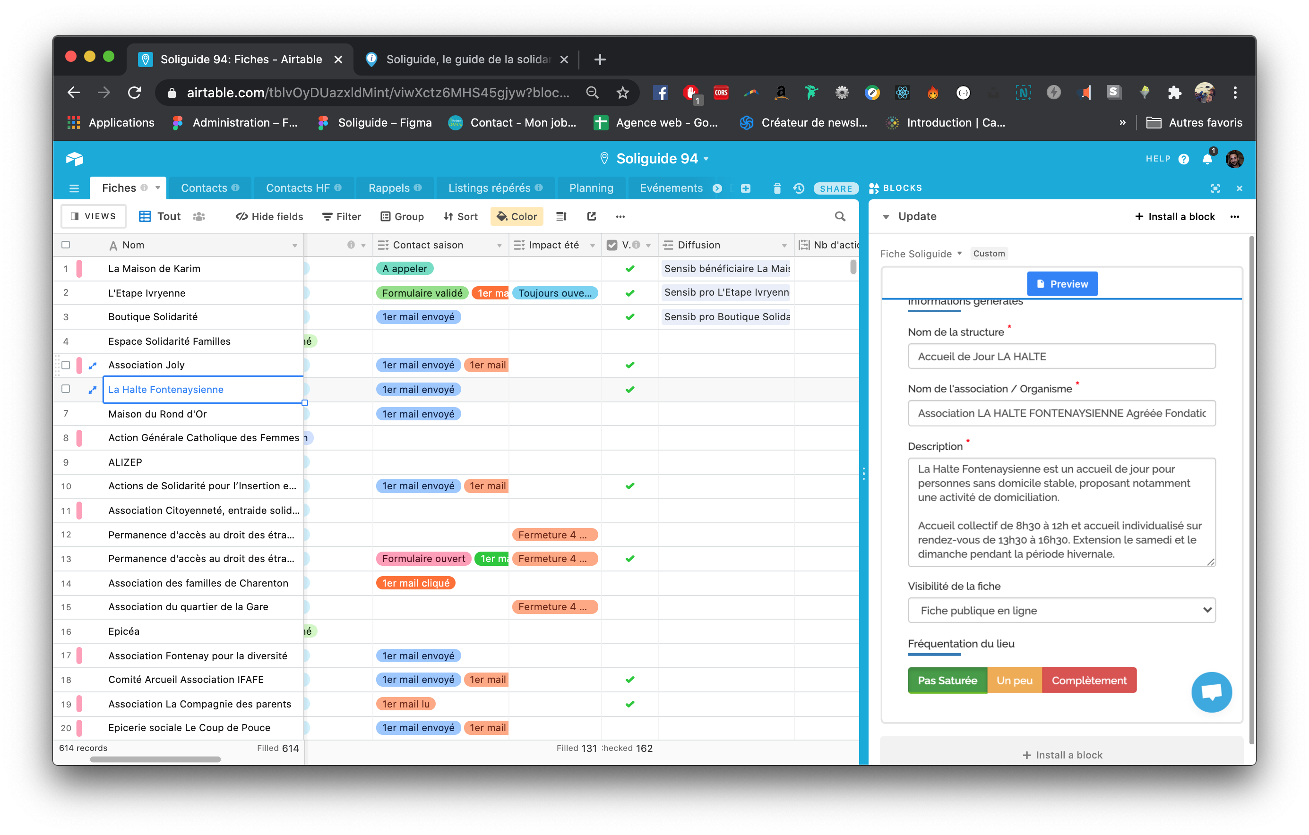Click the share view export icon
The width and height of the screenshot is (1309, 835).
coord(592,216)
